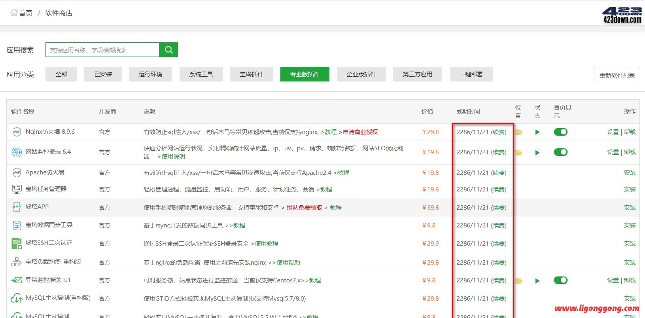Image resolution: width=645 pixels, height=318 pixels.
Task: Click 安装 for 宝塔任务管理器
Action: [630, 189]
